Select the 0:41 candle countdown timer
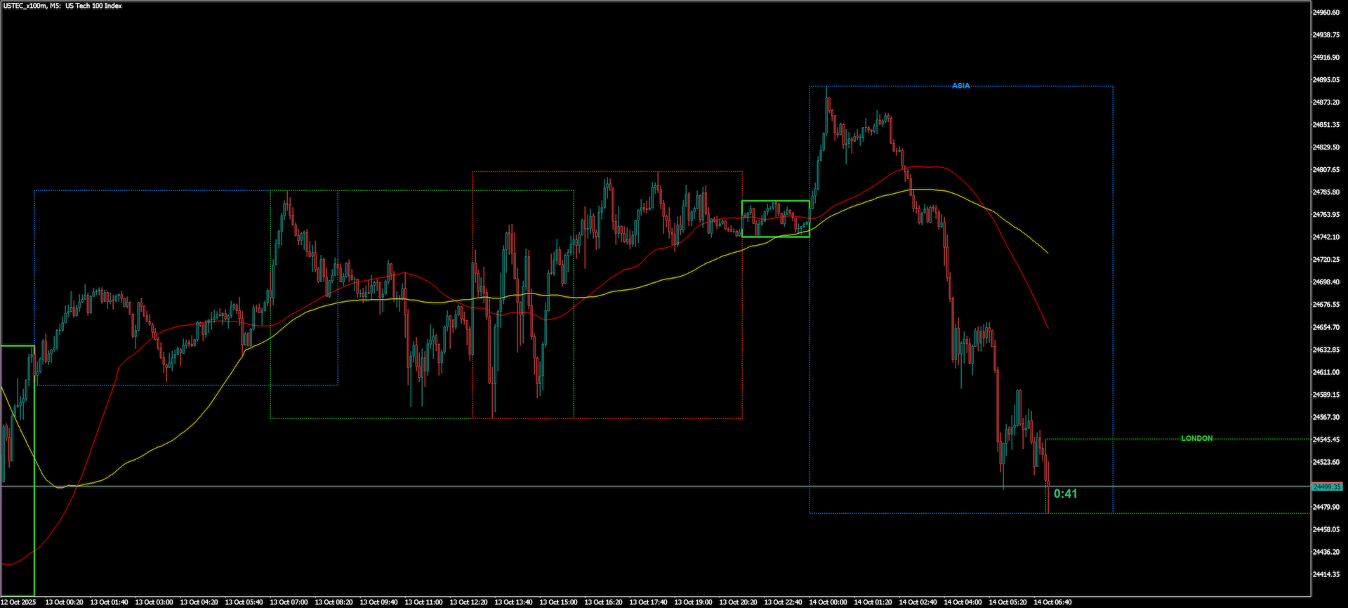Viewport: 1348px width, 608px height. click(x=1065, y=494)
